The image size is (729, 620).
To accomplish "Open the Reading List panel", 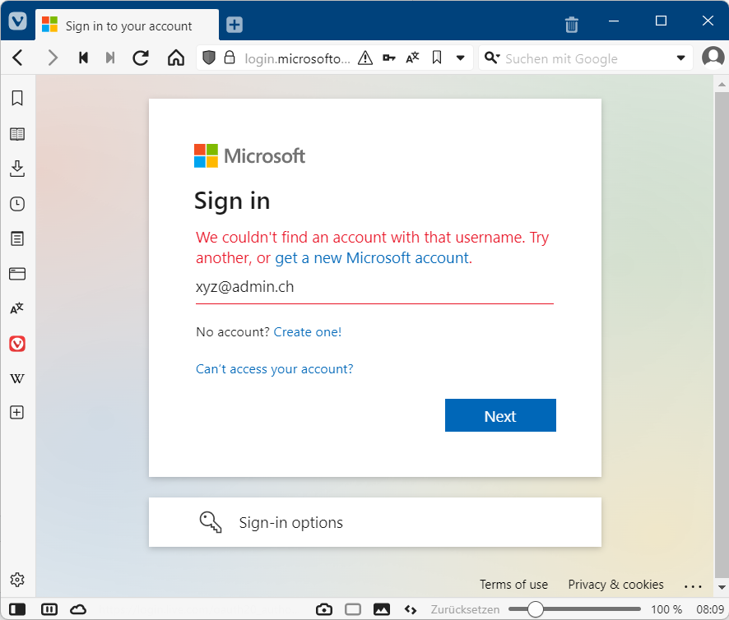I will click(x=16, y=134).
